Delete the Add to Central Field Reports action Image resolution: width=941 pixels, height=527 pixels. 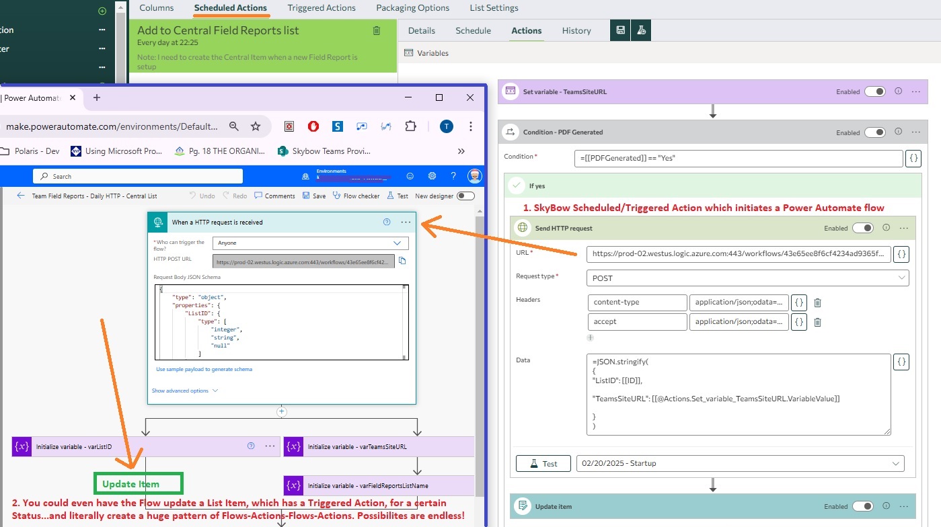tap(377, 30)
